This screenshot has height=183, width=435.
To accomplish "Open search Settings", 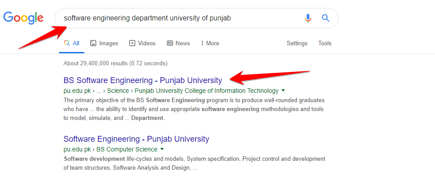I will 297,43.
